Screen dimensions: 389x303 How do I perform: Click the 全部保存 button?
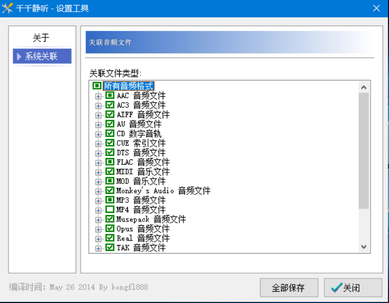[289, 288]
